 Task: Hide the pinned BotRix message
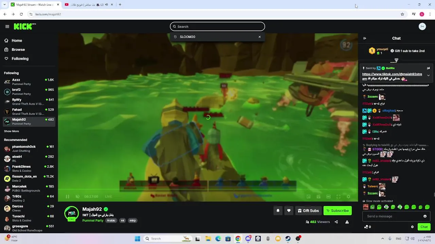[429, 68]
